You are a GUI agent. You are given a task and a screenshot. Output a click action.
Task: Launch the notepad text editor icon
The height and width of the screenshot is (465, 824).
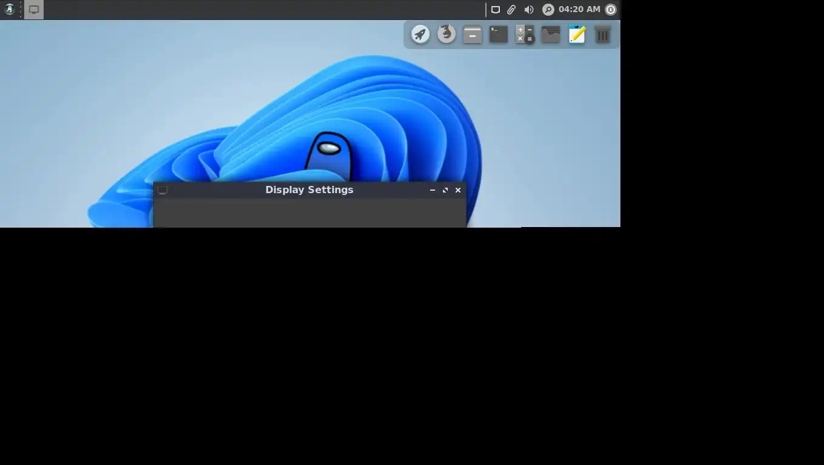tap(577, 34)
